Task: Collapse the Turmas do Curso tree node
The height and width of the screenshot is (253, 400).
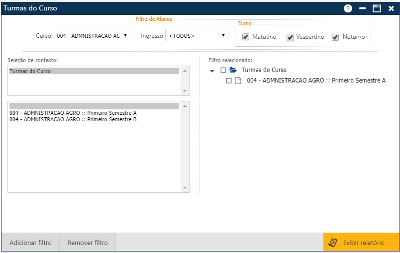Action: 212,71
